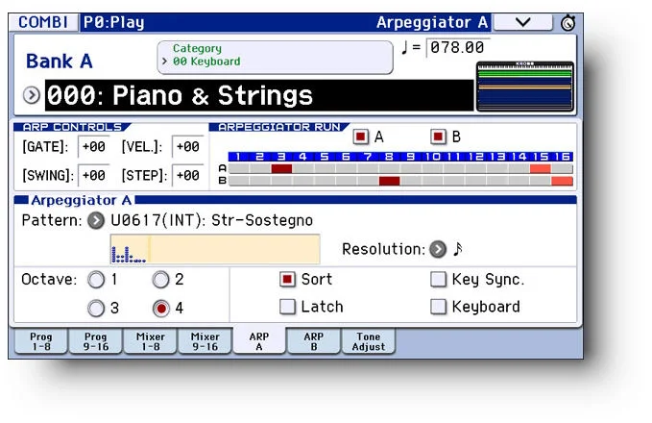
Task: Select combi name 000: Piano & Strings
Action: [258, 95]
